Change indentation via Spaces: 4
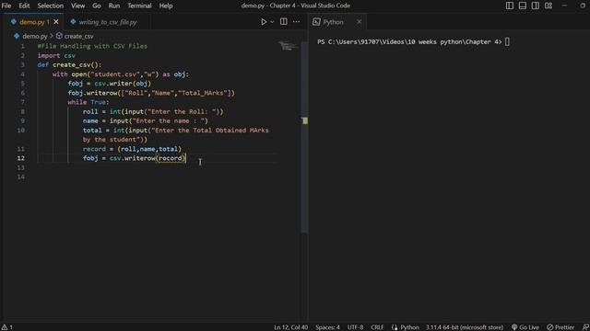Image resolution: width=590 pixels, height=331 pixels. point(327,327)
